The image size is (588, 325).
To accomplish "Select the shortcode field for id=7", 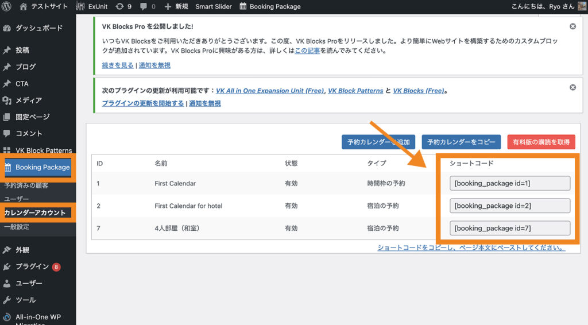I will (510, 228).
